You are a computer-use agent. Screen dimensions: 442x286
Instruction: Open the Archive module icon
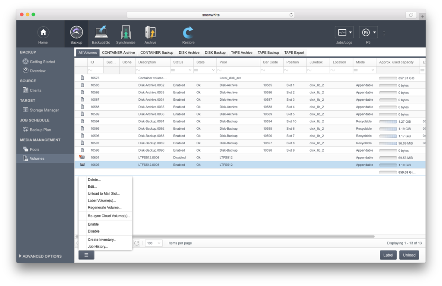(x=150, y=33)
